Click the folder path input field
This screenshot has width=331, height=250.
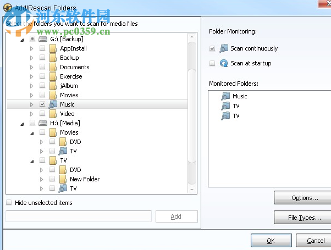(79, 216)
